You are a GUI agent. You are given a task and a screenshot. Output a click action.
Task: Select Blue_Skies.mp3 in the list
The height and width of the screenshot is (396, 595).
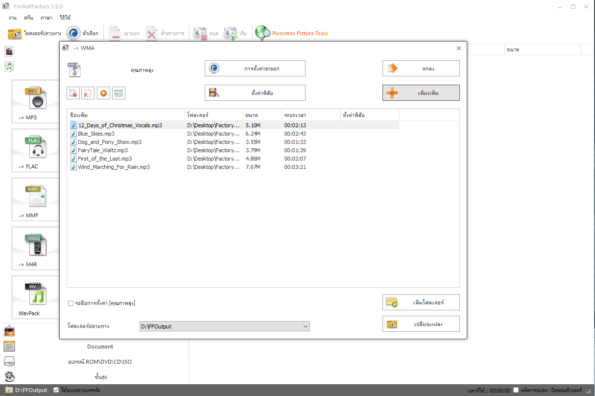pyautogui.click(x=234, y=134)
